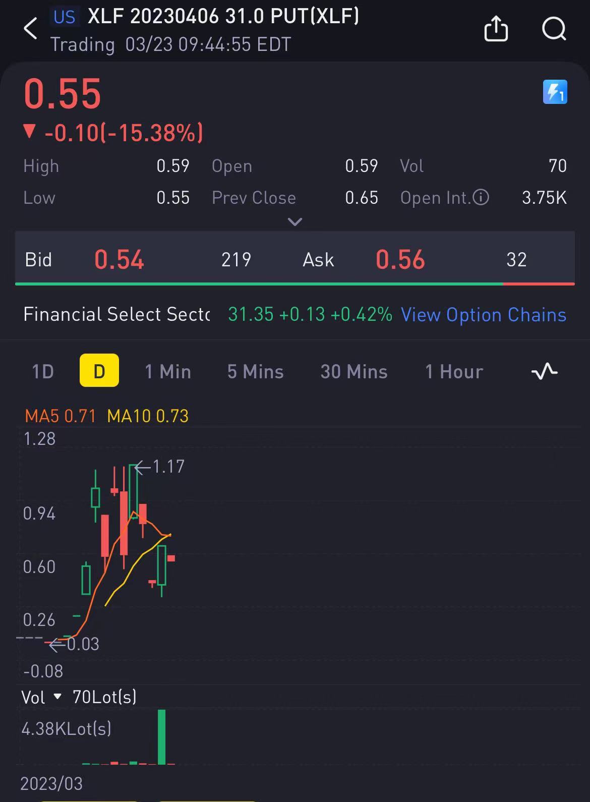This screenshot has width=590, height=802.
Task: Open the chart indicator settings icon
Action: 545,372
